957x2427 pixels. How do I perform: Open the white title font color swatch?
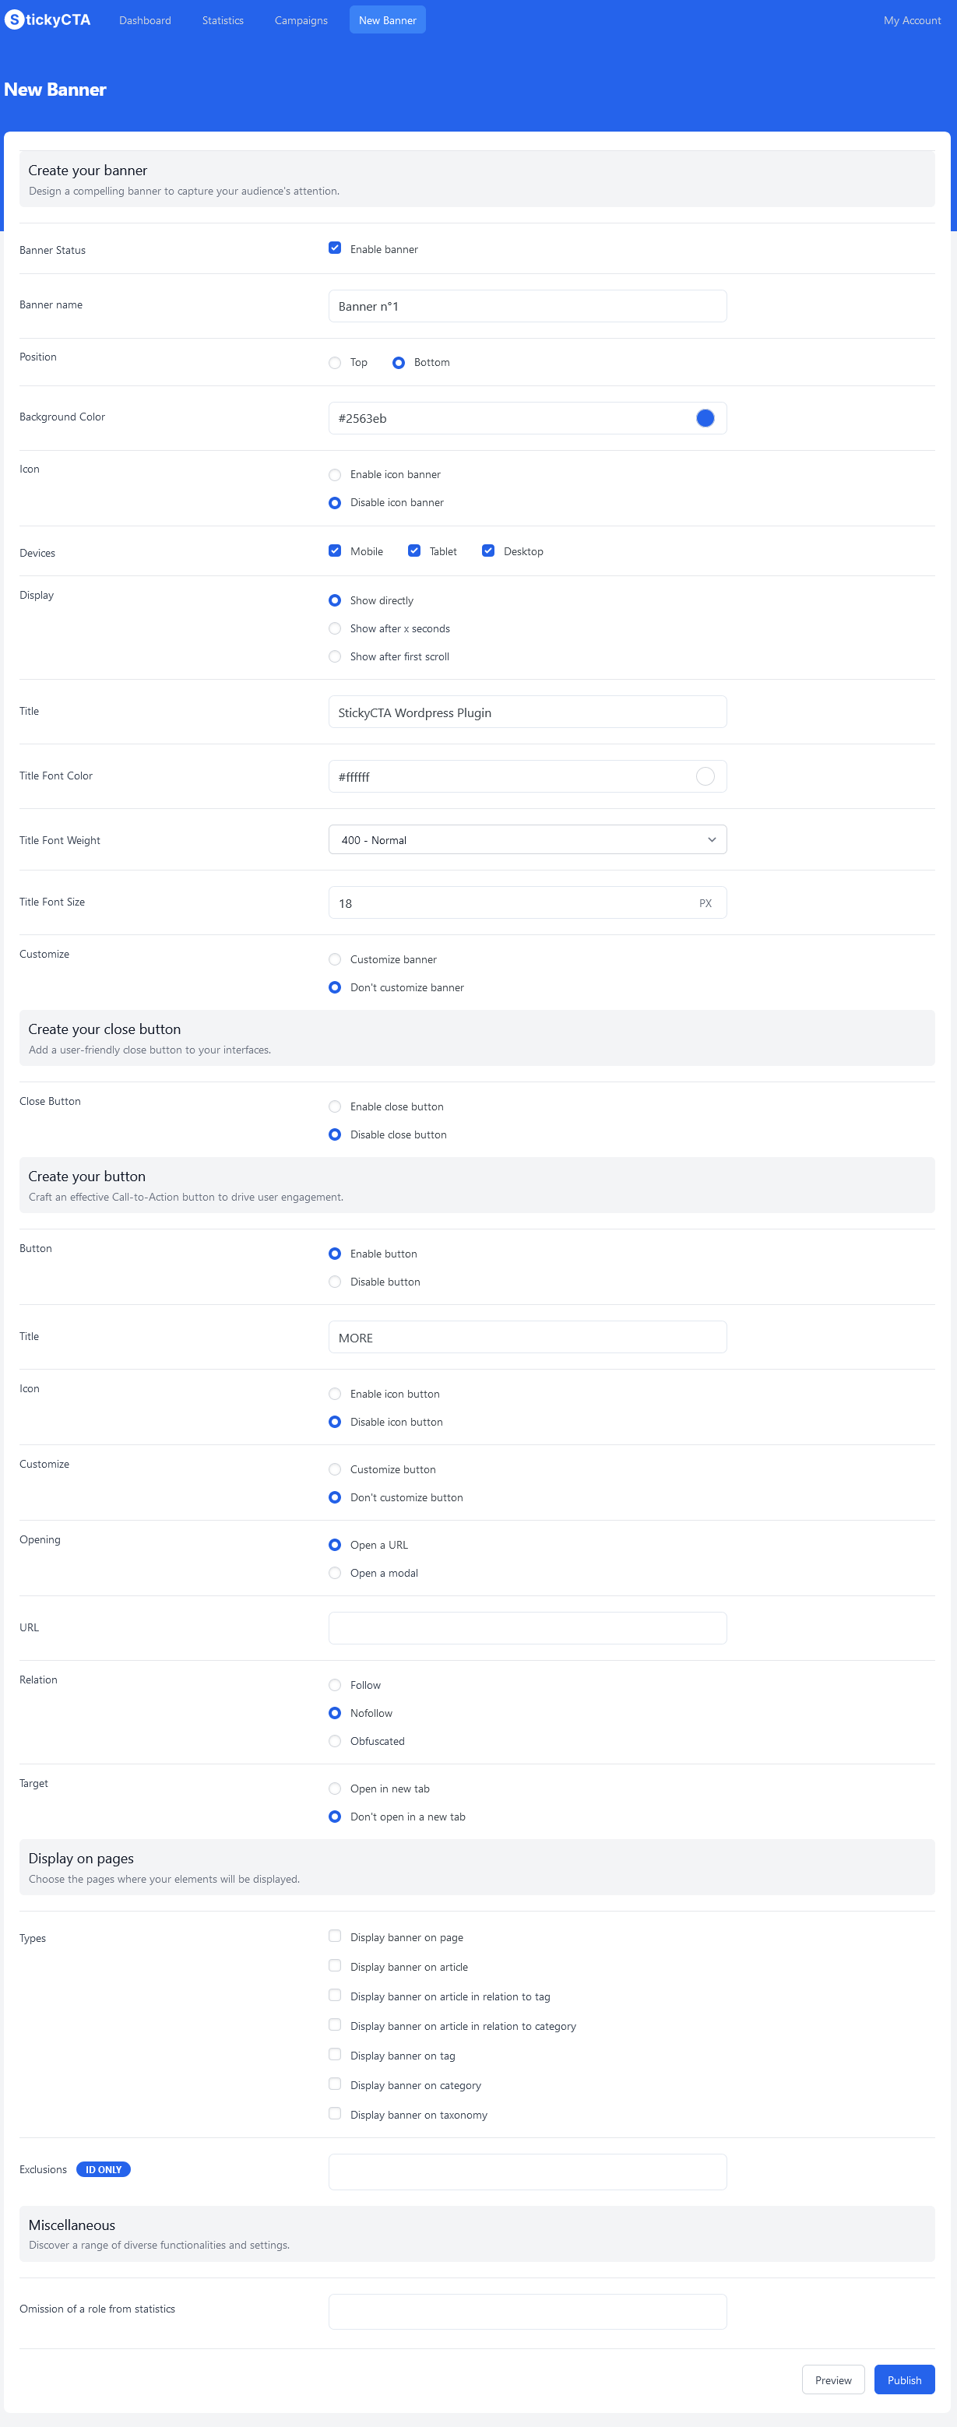(705, 776)
